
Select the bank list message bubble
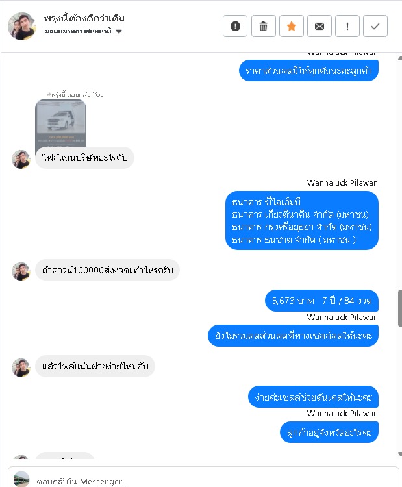point(301,221)
